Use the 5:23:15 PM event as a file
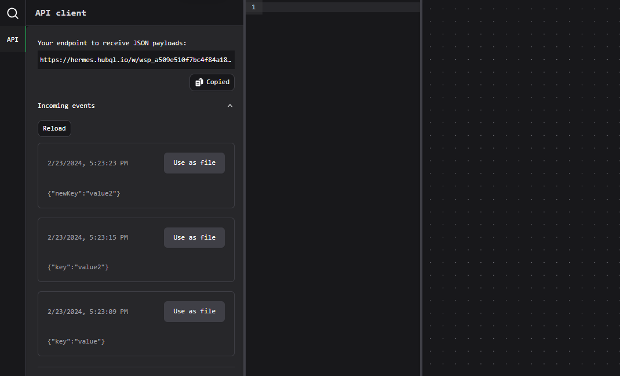 pos(194,237)
